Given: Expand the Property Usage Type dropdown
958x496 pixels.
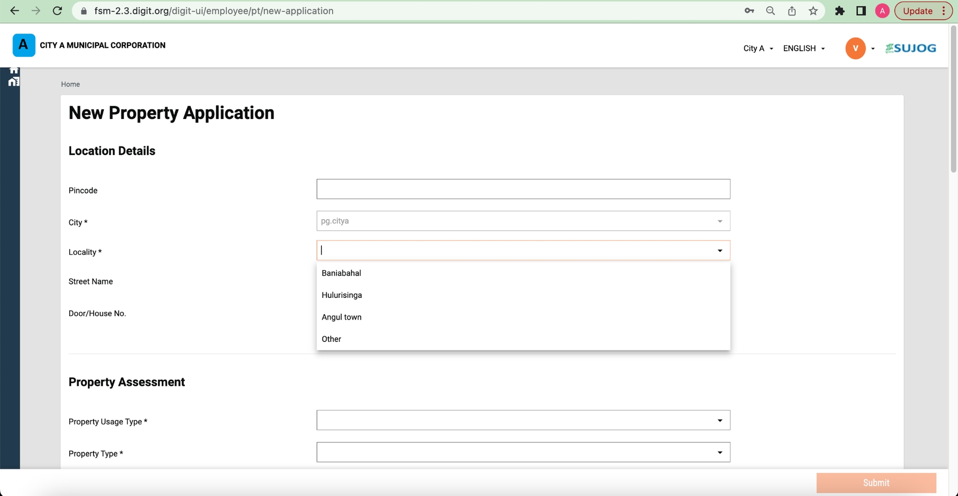Looking at the screenshot, I should [523, 420].
